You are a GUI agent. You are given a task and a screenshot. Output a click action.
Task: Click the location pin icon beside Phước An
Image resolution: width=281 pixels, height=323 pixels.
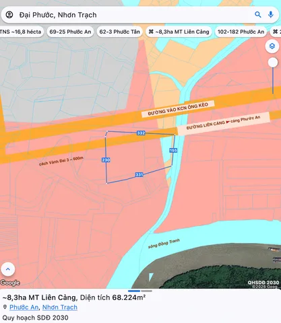(x=5, y=307)
